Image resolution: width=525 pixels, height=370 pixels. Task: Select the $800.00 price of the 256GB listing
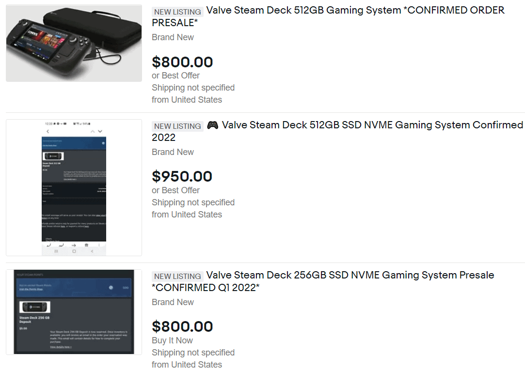[x=182, y=326]
